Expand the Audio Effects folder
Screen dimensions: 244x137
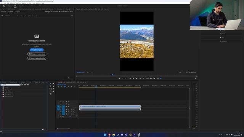coord(2,91)
